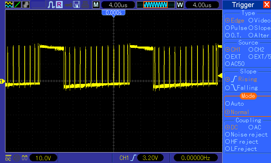Click the pulse waveform icon in toolbar

click(x=51, y=5)
